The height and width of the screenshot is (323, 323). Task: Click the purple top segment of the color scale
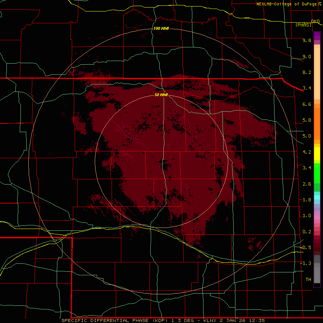317,36
